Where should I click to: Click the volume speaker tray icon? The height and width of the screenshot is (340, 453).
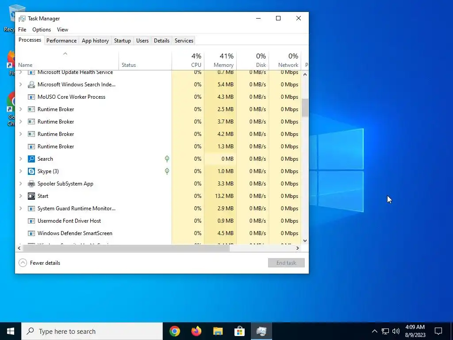396,331
